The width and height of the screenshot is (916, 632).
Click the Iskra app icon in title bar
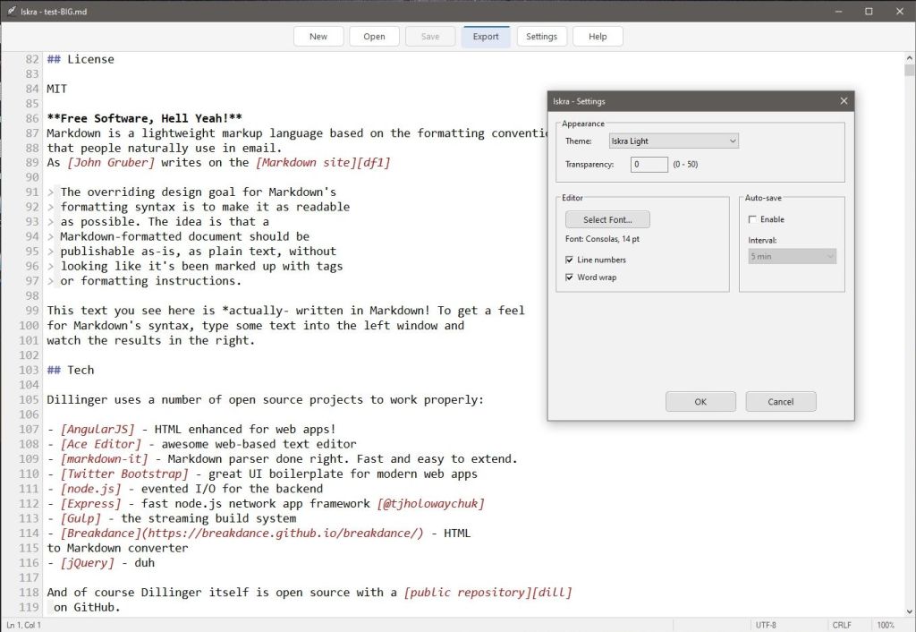[x=11, y=12]
